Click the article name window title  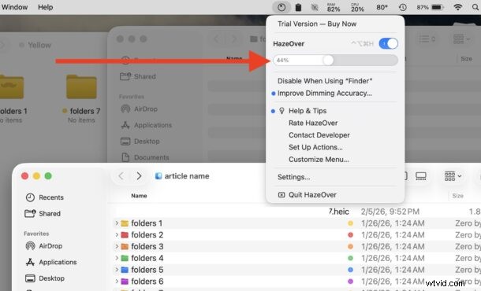click(x=187, y=176)
